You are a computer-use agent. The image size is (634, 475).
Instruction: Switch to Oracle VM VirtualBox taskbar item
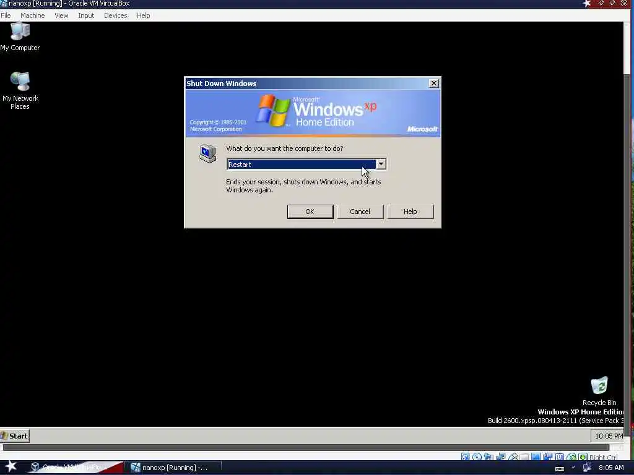tap(75, 468)
